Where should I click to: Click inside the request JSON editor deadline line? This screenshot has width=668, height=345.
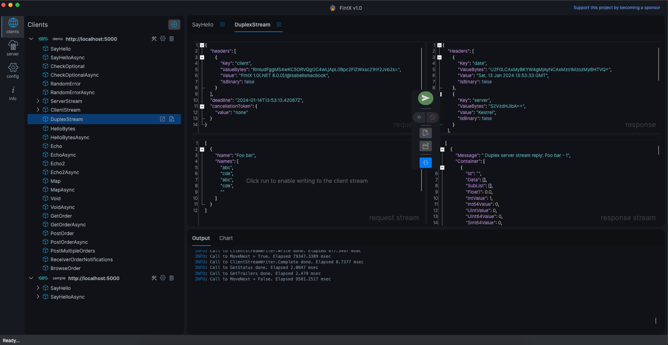[257, 100]
